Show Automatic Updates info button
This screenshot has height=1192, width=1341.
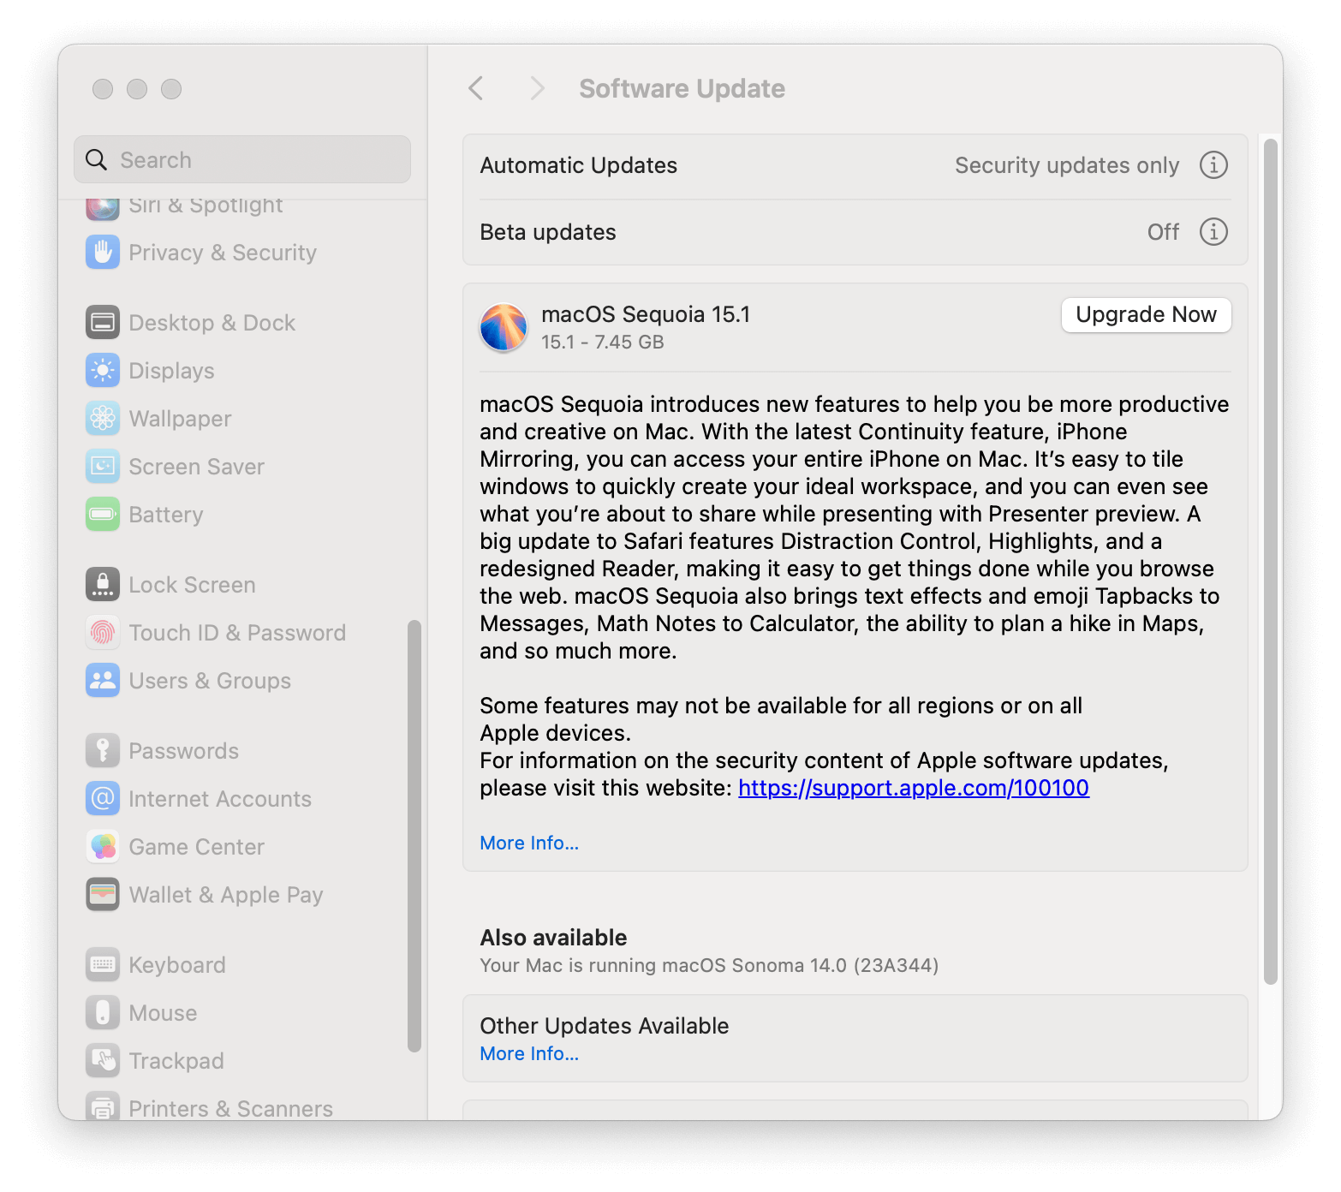1213,164
